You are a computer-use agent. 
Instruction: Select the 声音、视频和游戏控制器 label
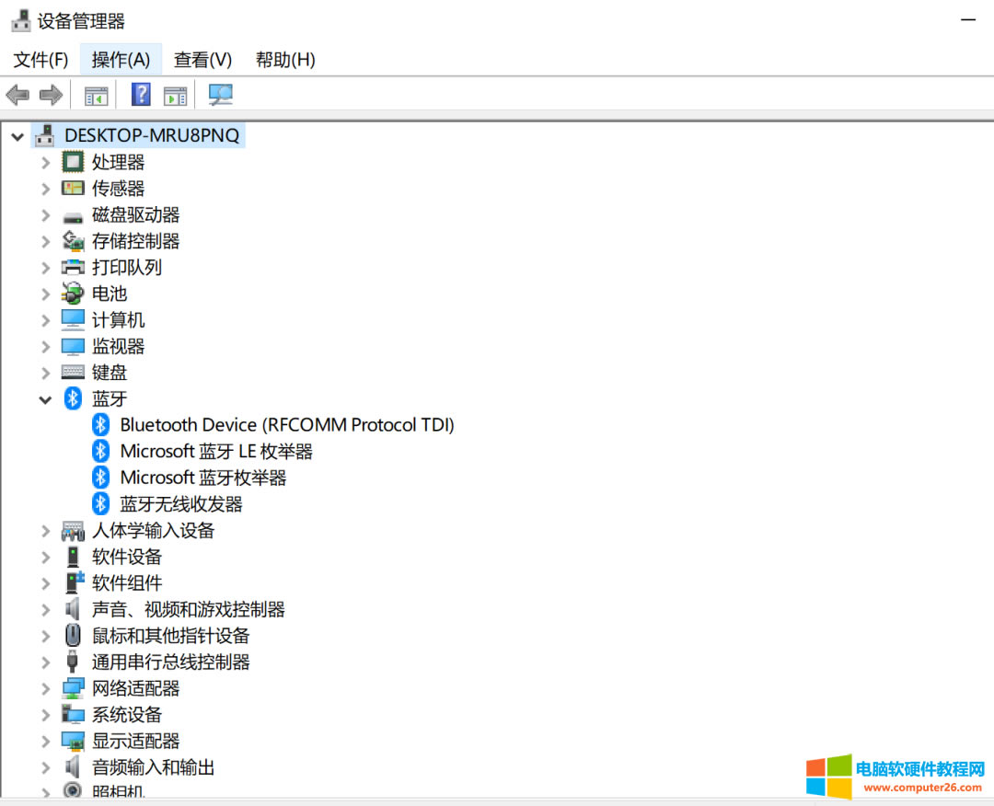tap(189, 609)
